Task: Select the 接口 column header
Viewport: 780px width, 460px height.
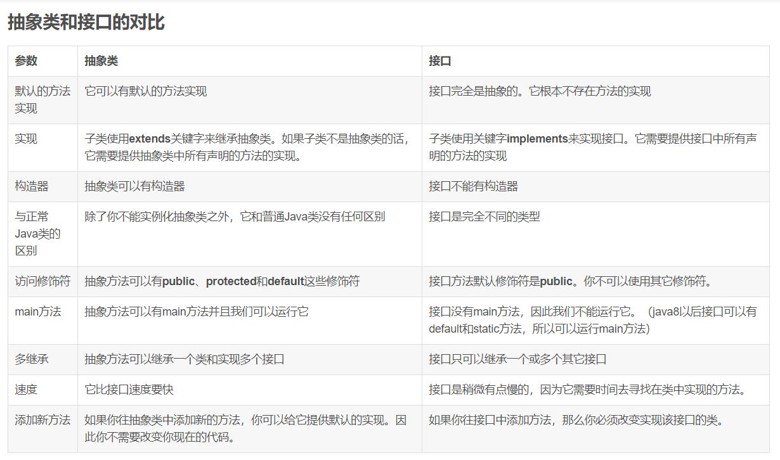Action: [x=595, y=61]
